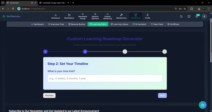The height and width of the screenshot is (112, 212).
Task: Select the Gamification trophy item
Action: coord(136,16)
